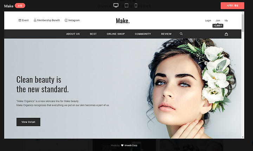
Task: Click the preview scrollbar down arrow
Action: pyautogui.click(x=243, y=137)
